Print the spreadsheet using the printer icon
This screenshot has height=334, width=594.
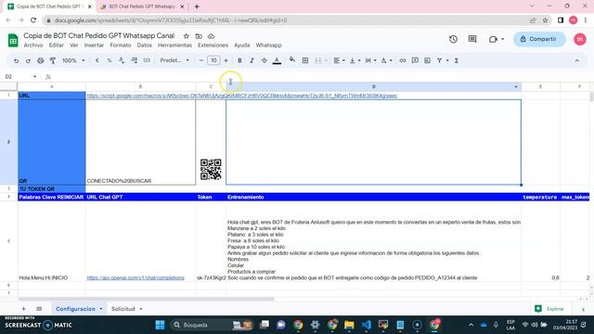[x=41, y=60]
